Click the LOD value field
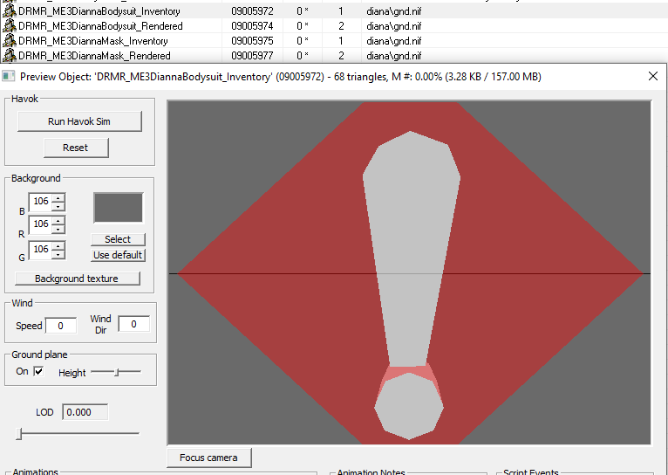Screen dimensions: 668x475 pos(85,412)
